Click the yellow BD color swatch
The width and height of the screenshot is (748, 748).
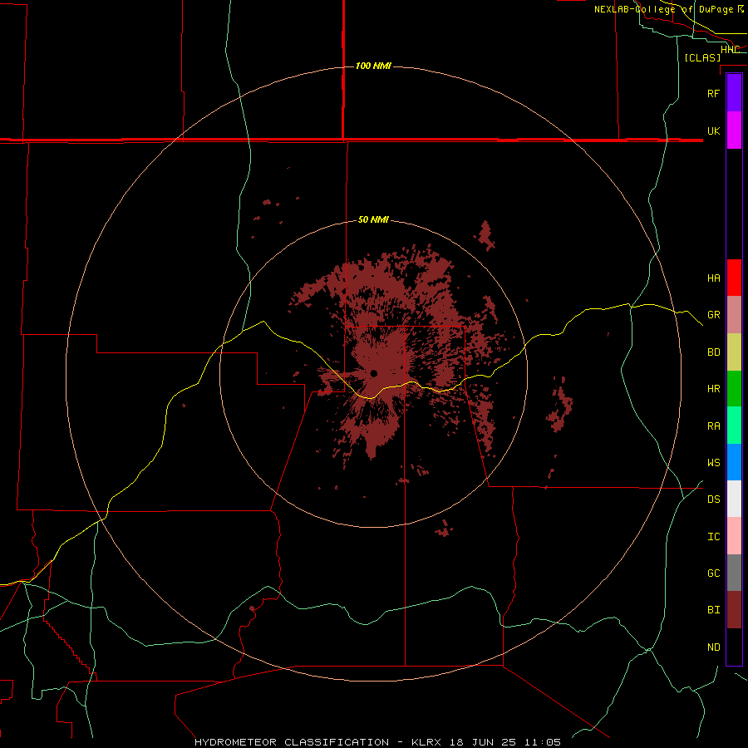click(x=734, y=352)
